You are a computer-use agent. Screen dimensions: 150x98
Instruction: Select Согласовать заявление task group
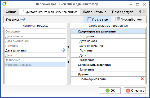coord(108,65)
